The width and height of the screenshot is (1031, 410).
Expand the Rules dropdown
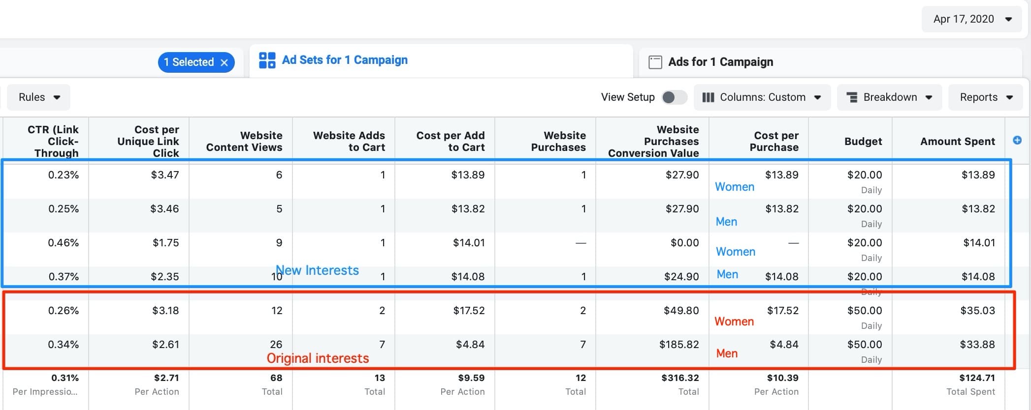(39, 97)
